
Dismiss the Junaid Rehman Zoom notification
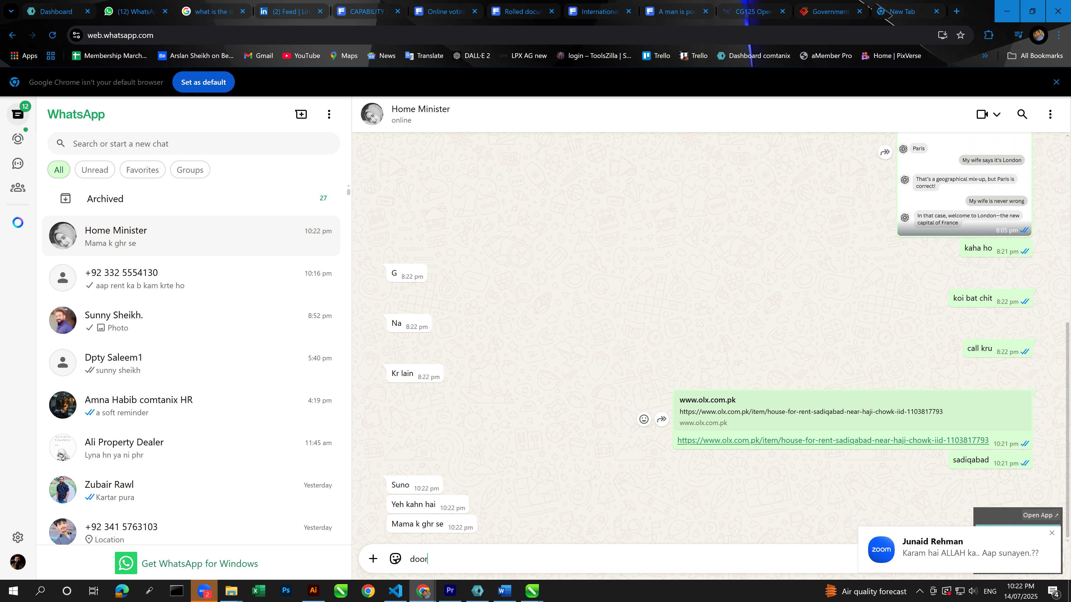[1052, 533]
